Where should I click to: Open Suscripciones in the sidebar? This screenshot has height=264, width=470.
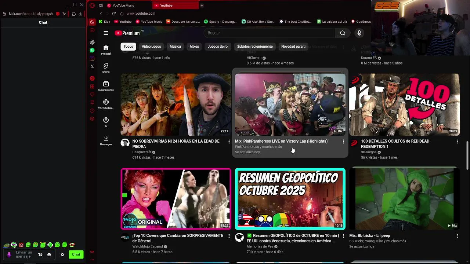[x=106, y=86]
